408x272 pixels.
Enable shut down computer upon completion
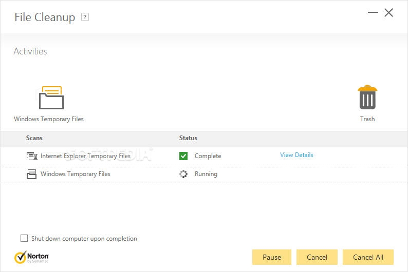24,238
